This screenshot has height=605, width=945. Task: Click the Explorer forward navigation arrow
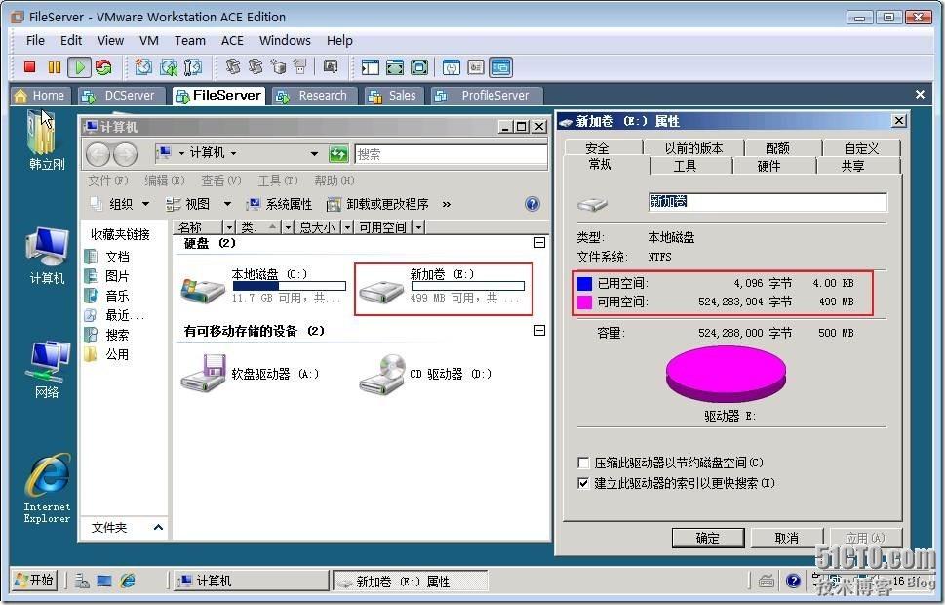(125, 154)
